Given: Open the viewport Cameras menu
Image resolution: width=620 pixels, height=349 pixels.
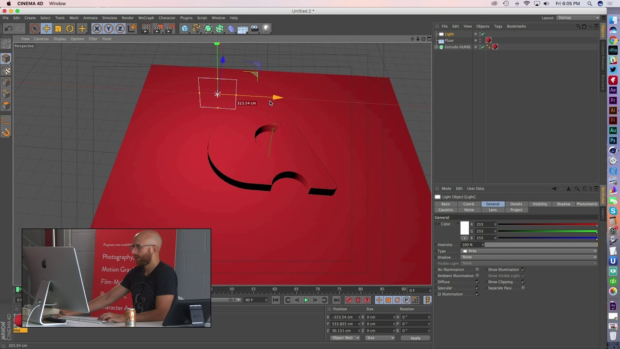Looking at the screenshot, I should pos(41,39).
